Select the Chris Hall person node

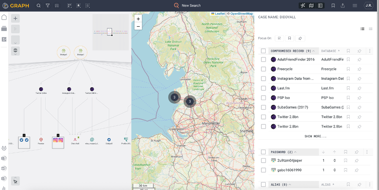75,141
